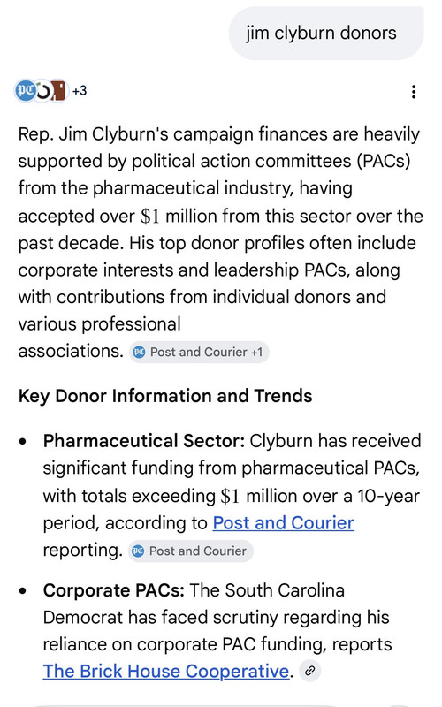This screenshot has height=707, width=442.
Task: Open the 'Post and Courier +1' citation chip
Action: 200,352
